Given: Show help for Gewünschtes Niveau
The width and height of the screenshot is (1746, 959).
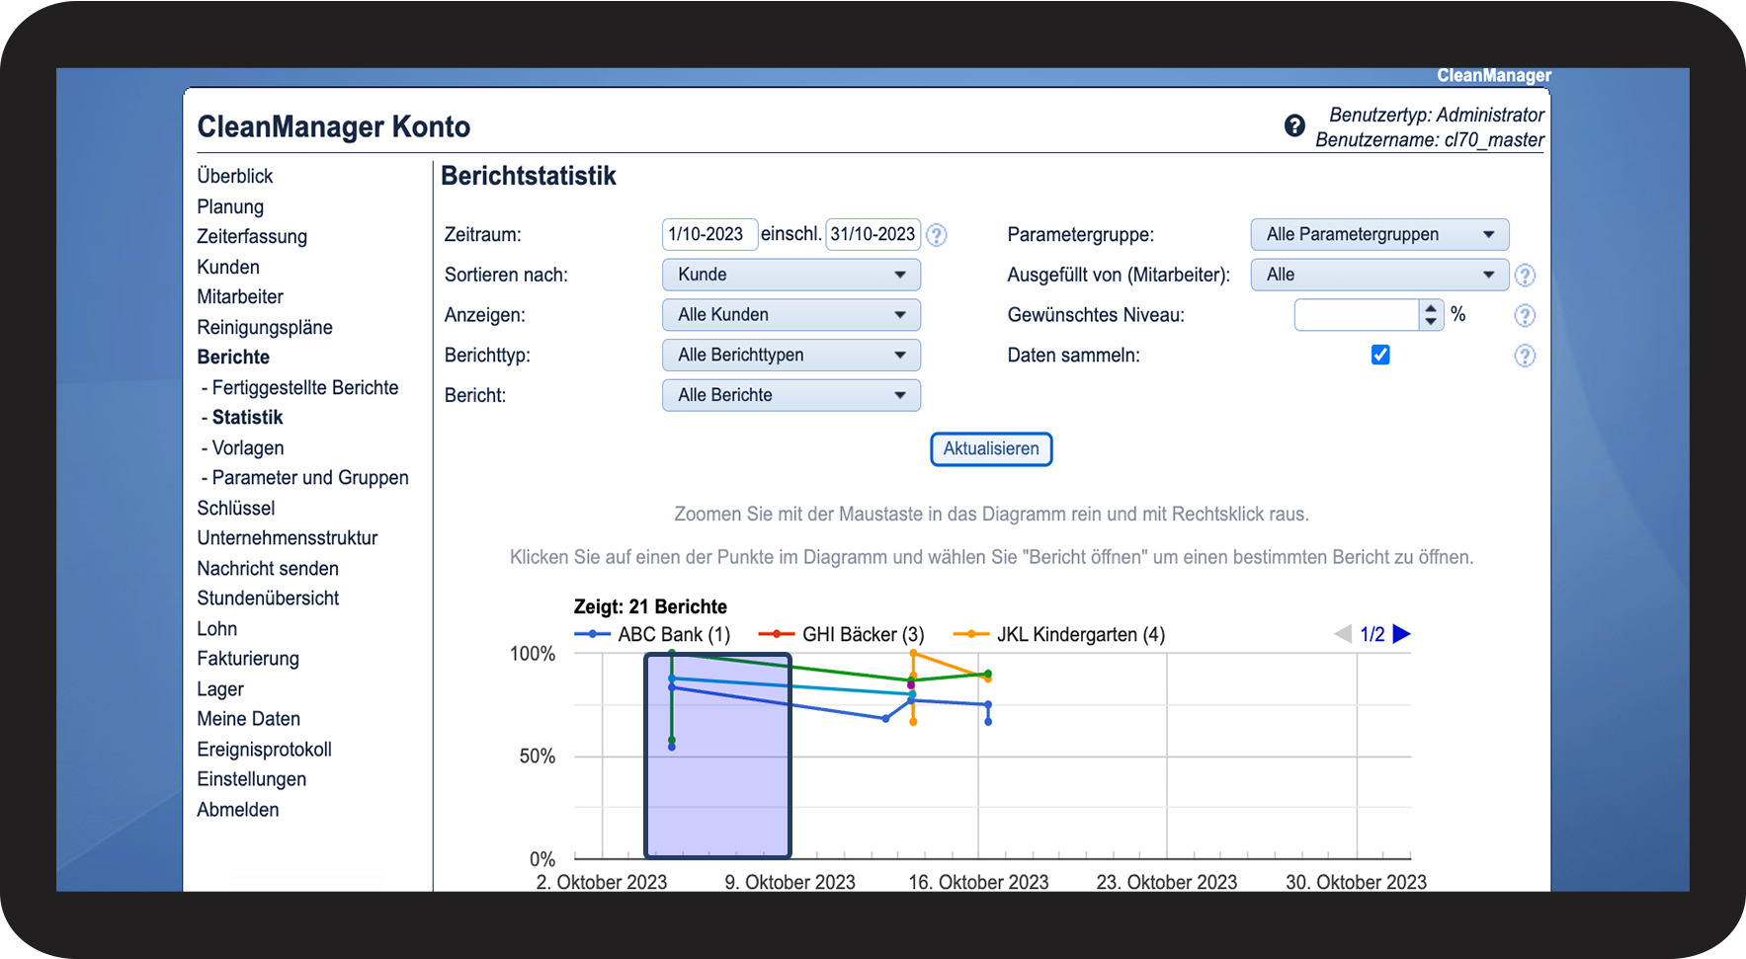Looking at the screenshot, I should click(1525, 316).
